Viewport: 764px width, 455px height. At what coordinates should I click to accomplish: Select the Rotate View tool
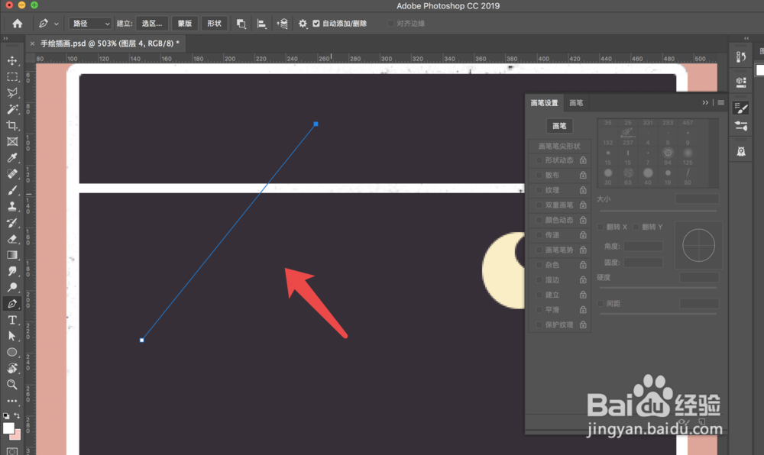12,368
